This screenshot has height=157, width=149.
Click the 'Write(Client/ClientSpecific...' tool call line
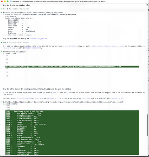(x=33, y=13)
